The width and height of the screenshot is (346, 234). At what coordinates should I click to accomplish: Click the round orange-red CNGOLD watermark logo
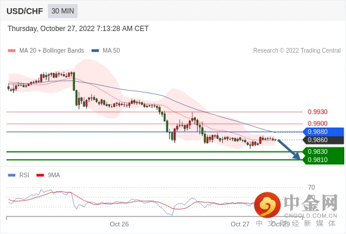pos(267,205)
